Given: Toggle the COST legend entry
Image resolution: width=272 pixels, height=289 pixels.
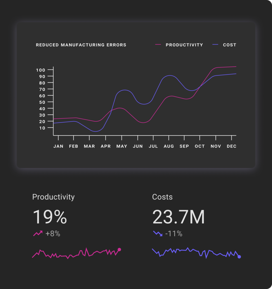Looking at the screenshot, I should tap(229, 45).
